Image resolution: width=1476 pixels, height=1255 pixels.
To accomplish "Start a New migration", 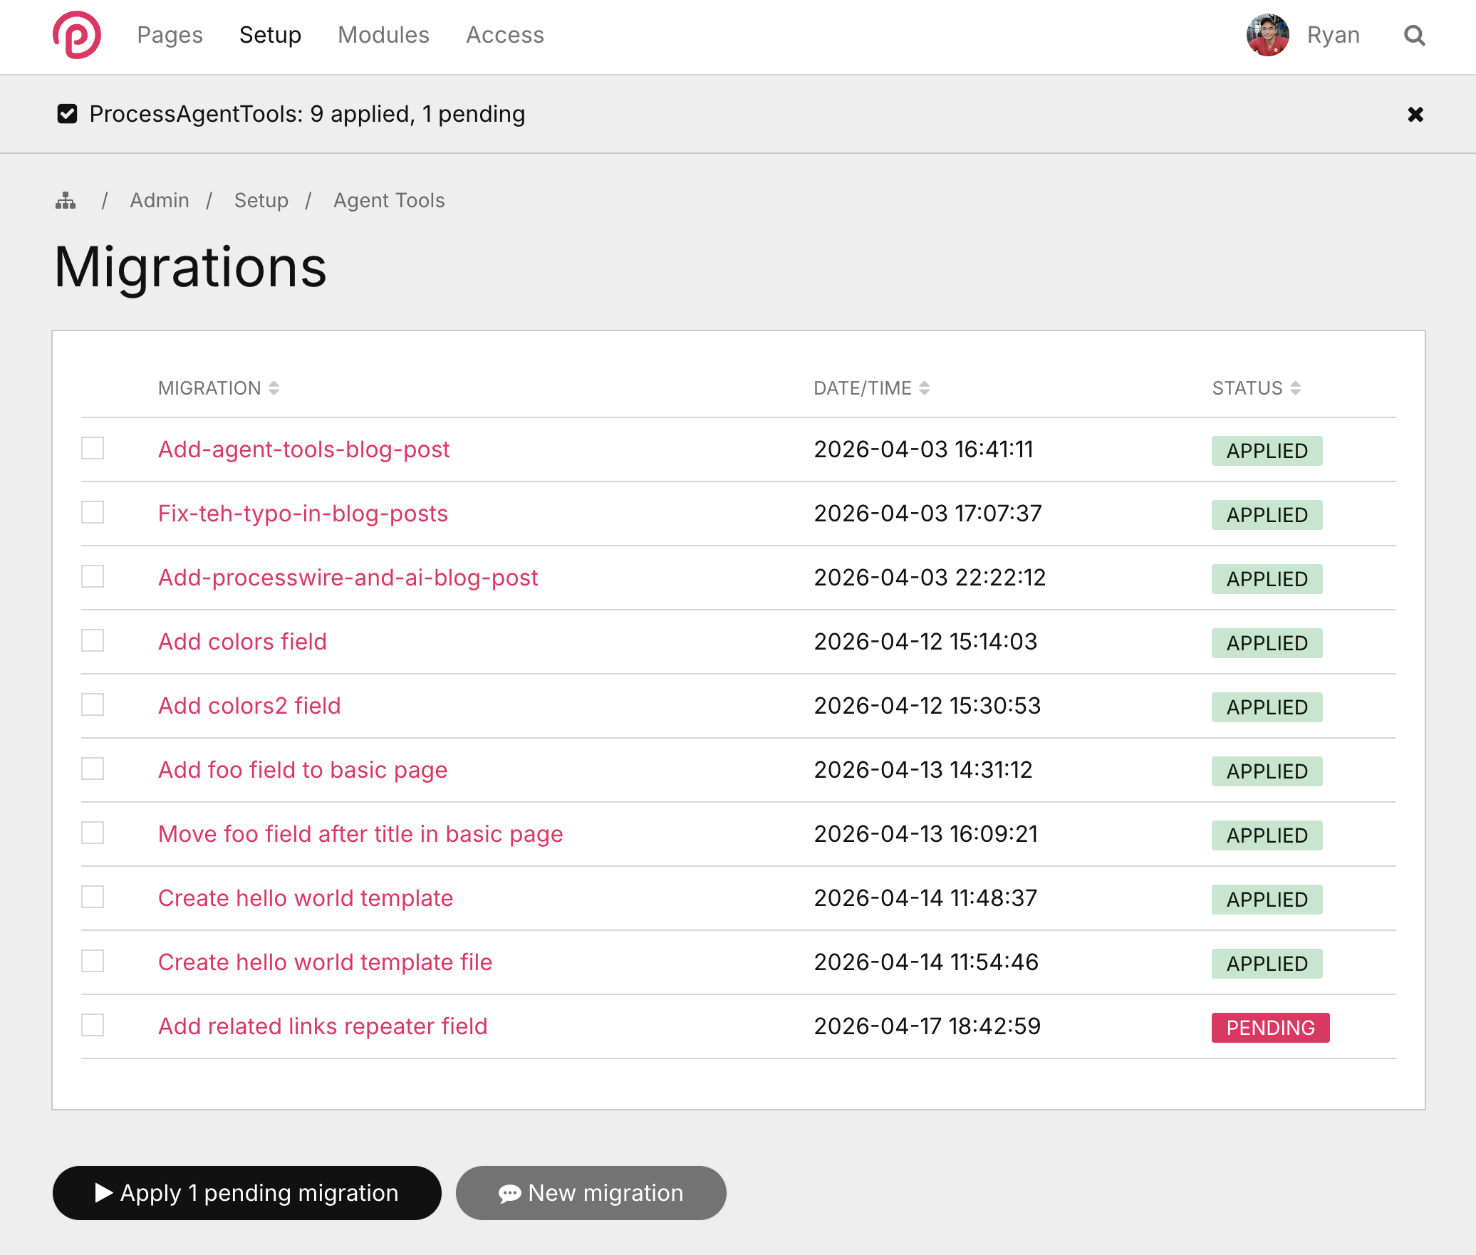I will 591,1193.
